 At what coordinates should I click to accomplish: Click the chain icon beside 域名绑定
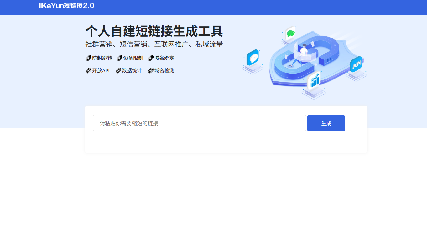(x=151, y=58)
